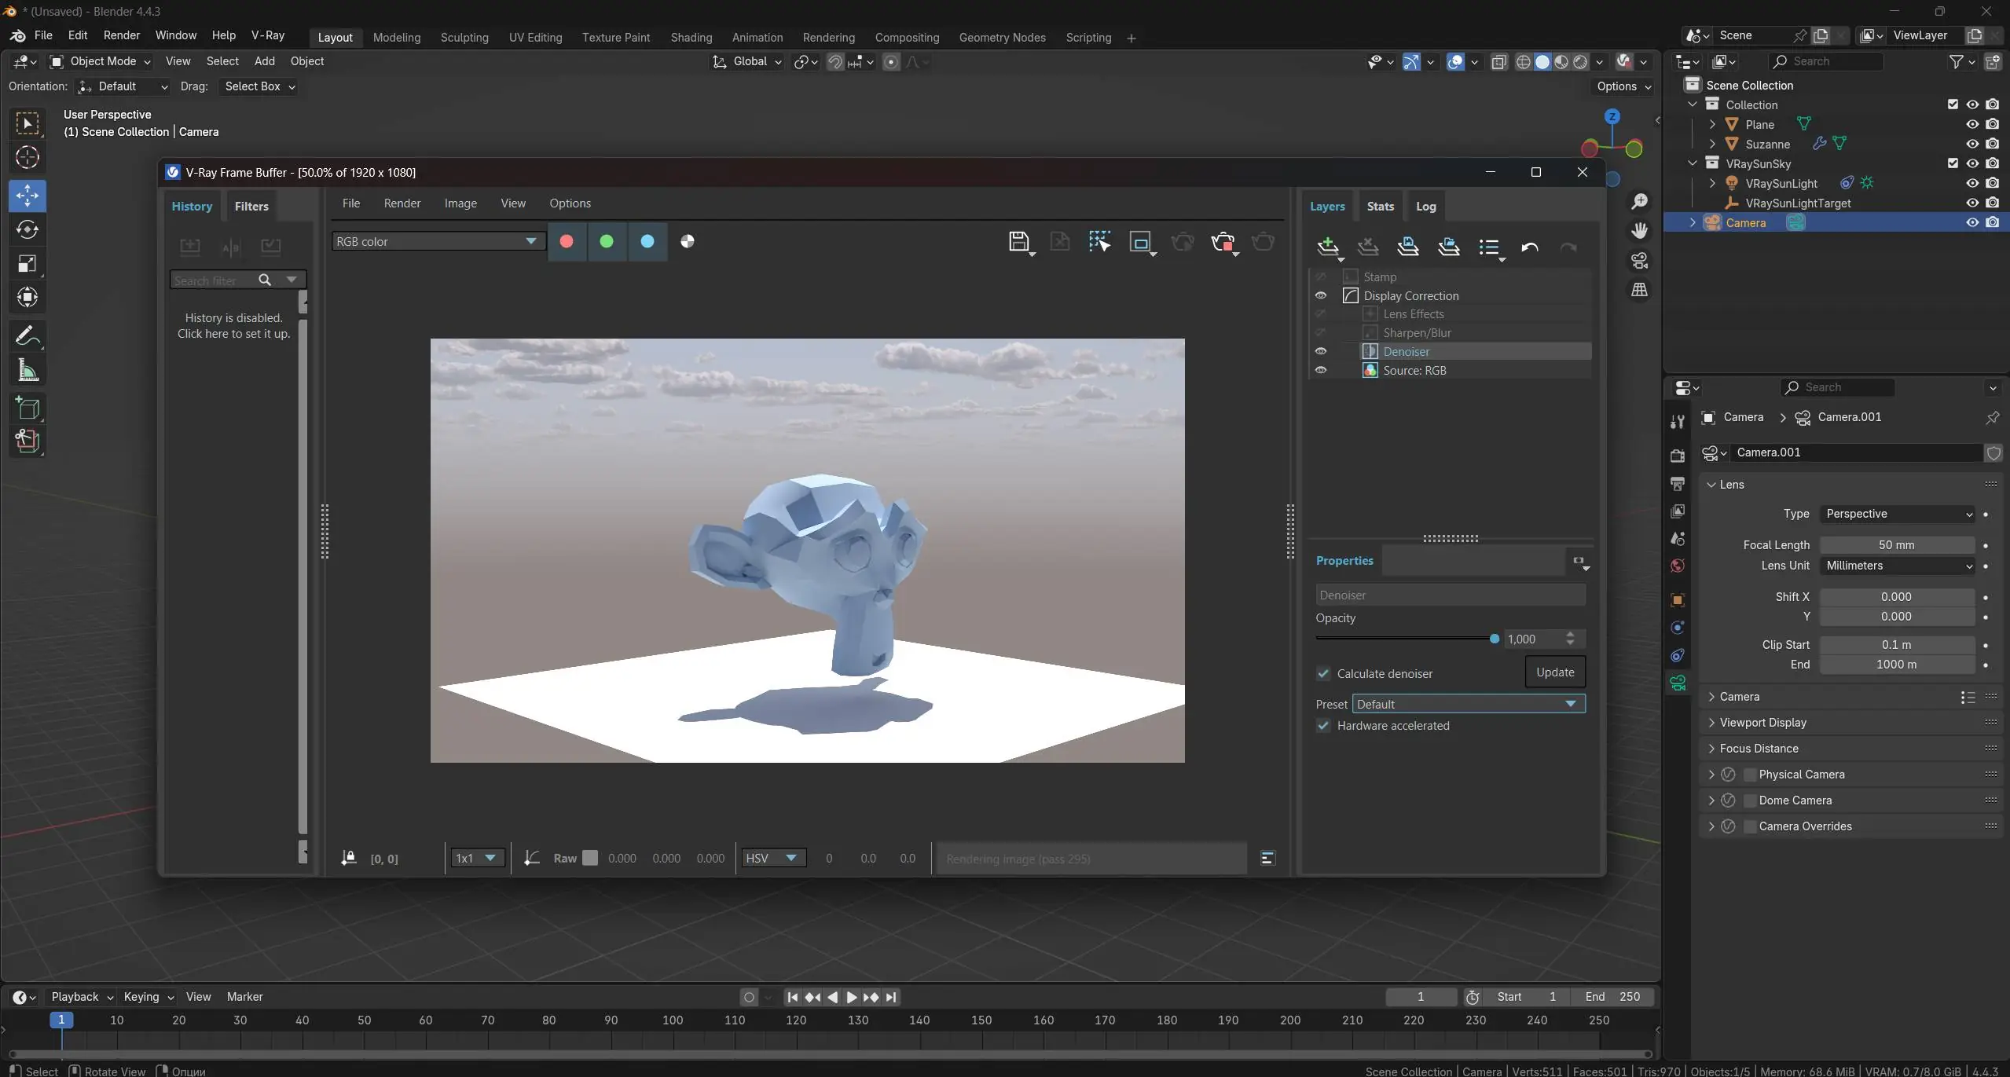The height and width of the screenshot is (1077, 2010).
Task: Switch to the Stats tab
Action: pyautogui.click(x=1380, y=207)
